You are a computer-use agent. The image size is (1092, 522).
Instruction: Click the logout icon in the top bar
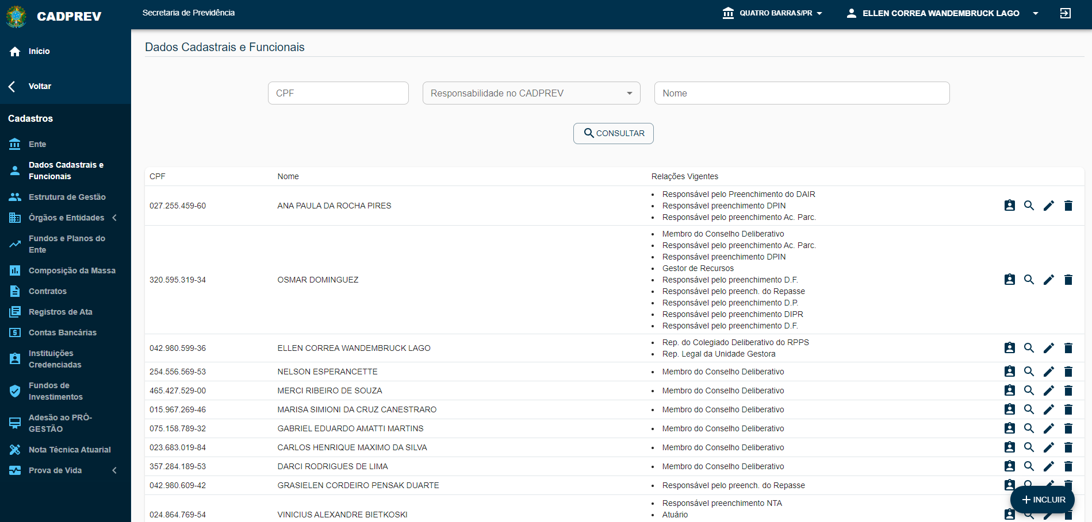(1065, 13)
